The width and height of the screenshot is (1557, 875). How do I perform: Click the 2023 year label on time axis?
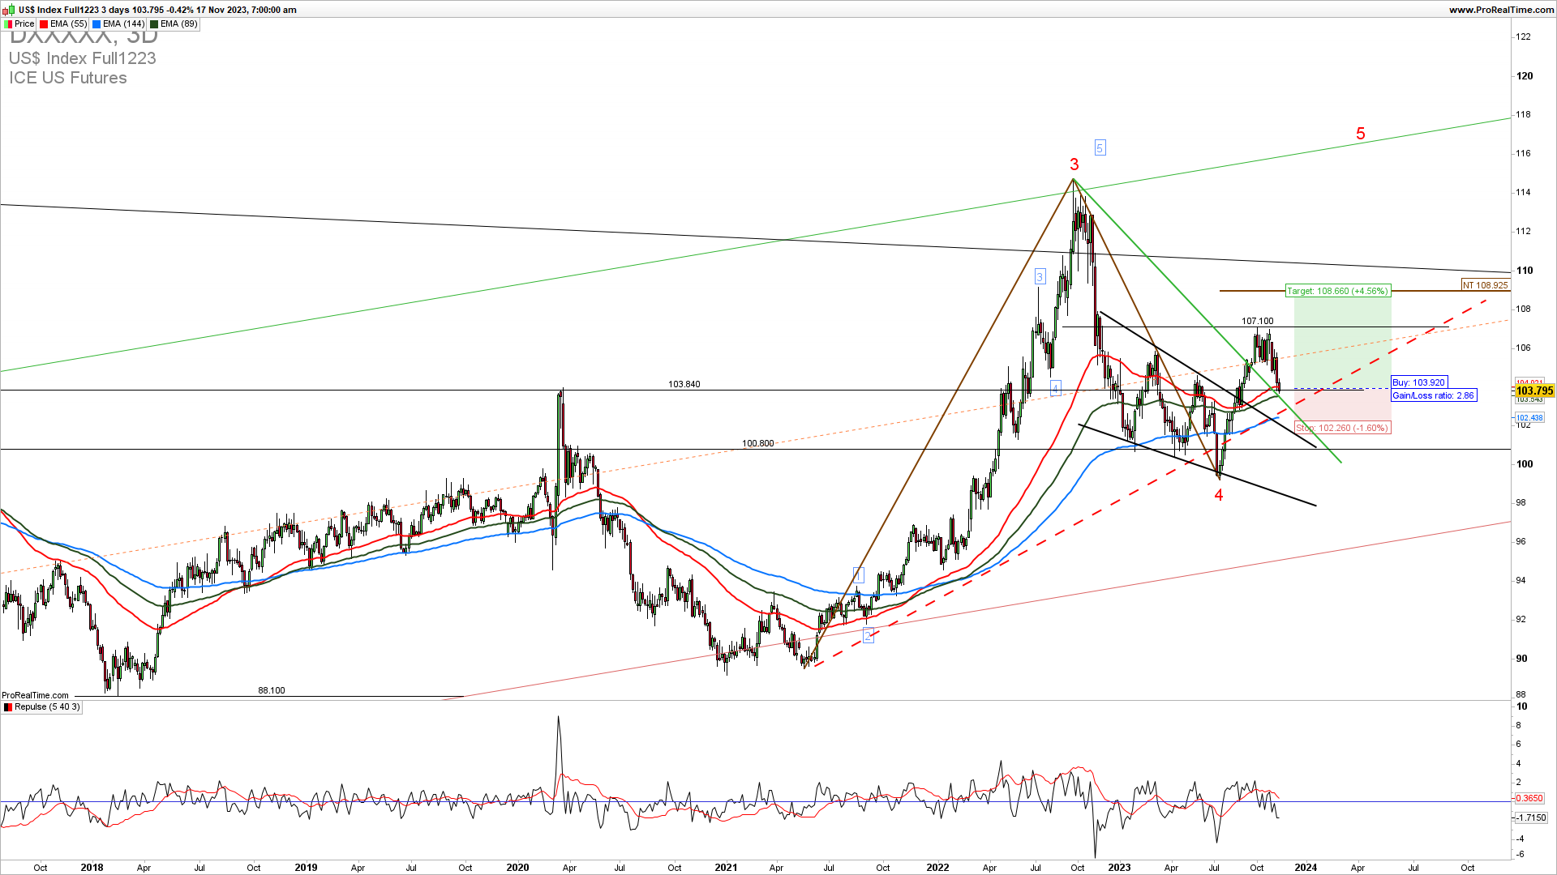coord(1119,868)
